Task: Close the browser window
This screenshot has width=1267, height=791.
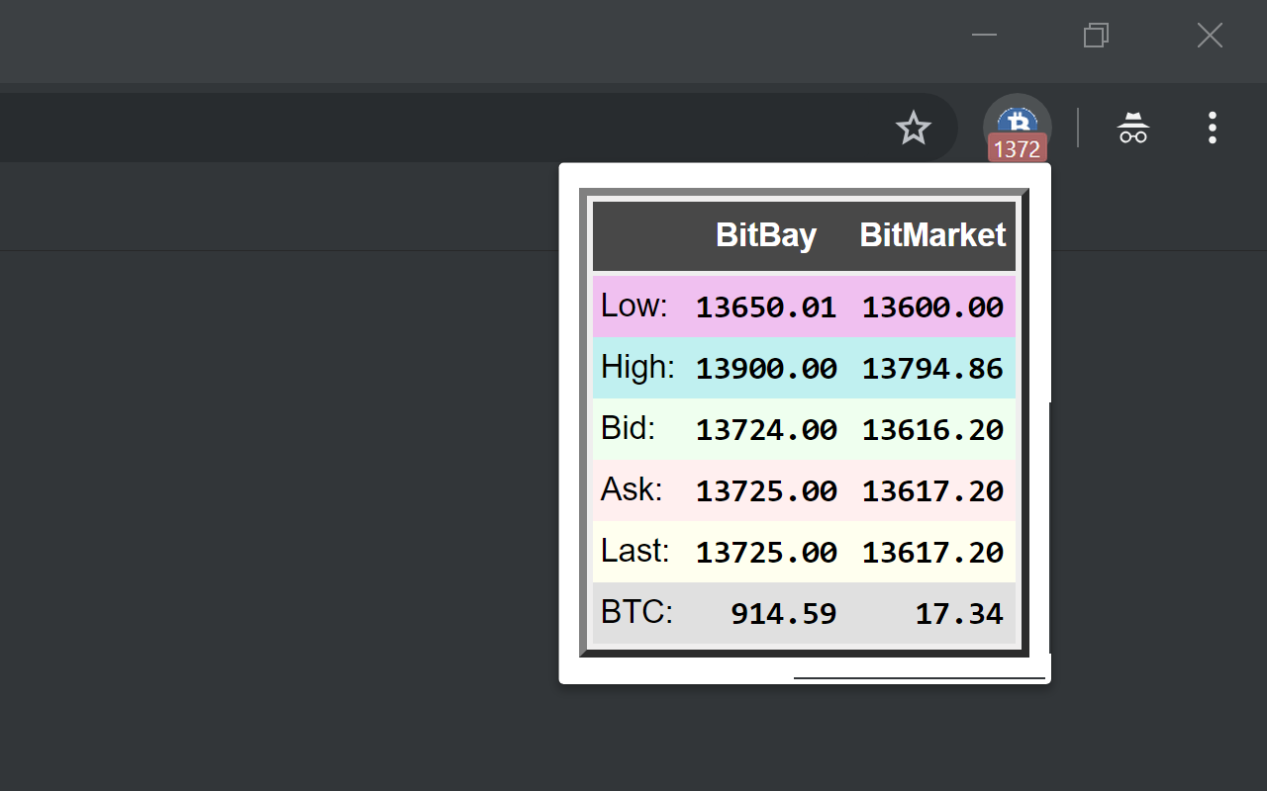Action: (1210, 36)
